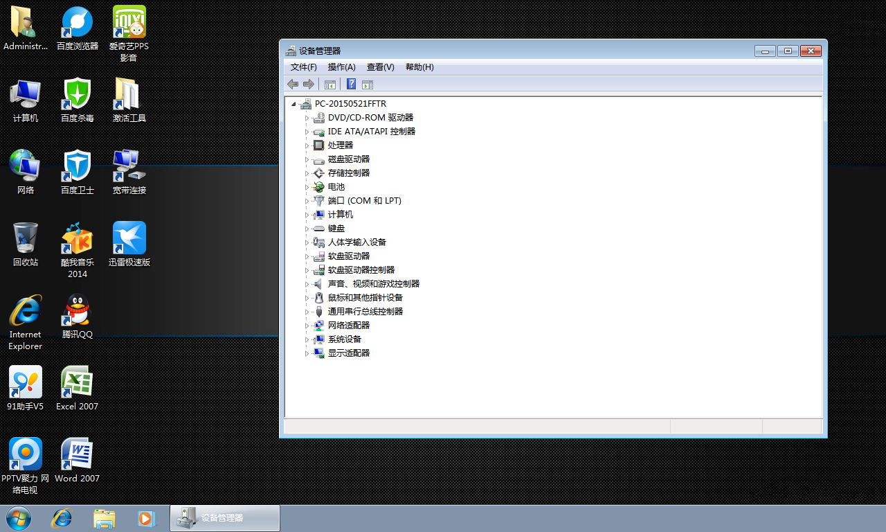Screen dimensions: 886x532
Task: Select the 显示适配器 display adapter icon
Action: pyautogui.click(x=318, y=353)
